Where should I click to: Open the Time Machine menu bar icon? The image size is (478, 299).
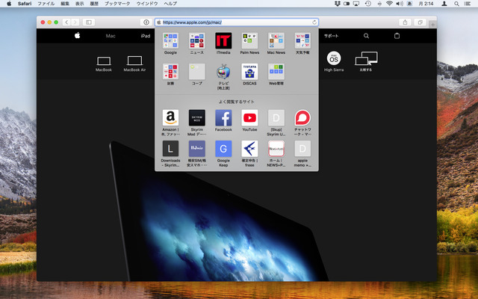368,4
